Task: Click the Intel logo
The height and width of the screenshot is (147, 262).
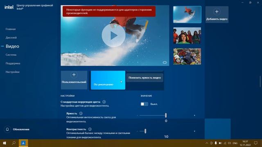Action: (x=9, y=7)
